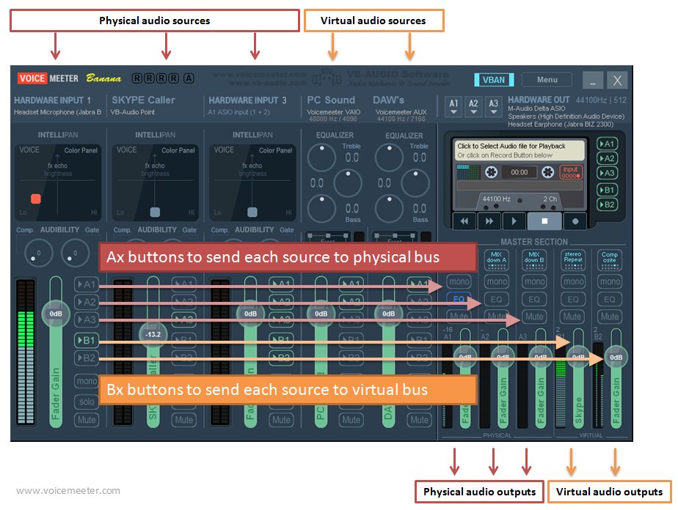Enable A1 routing on Hardware Input 1 strip
This screenshot has height=510, width=678.
coord(87,284)
